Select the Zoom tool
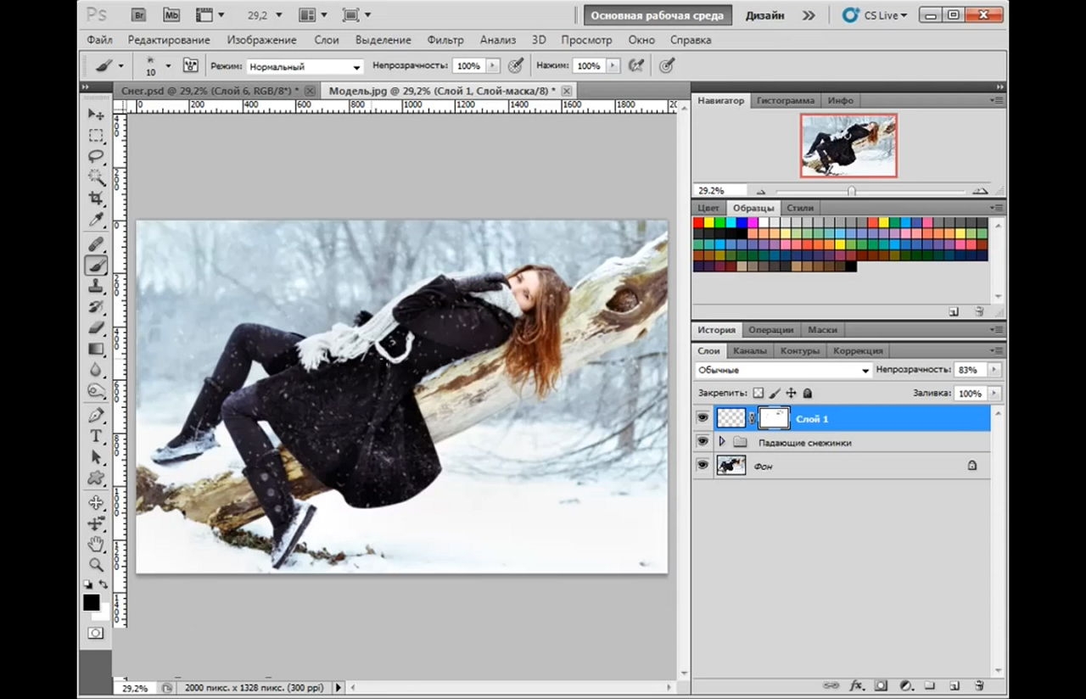Viewport: 1086px width, 699px height. [x=96, y=565]
